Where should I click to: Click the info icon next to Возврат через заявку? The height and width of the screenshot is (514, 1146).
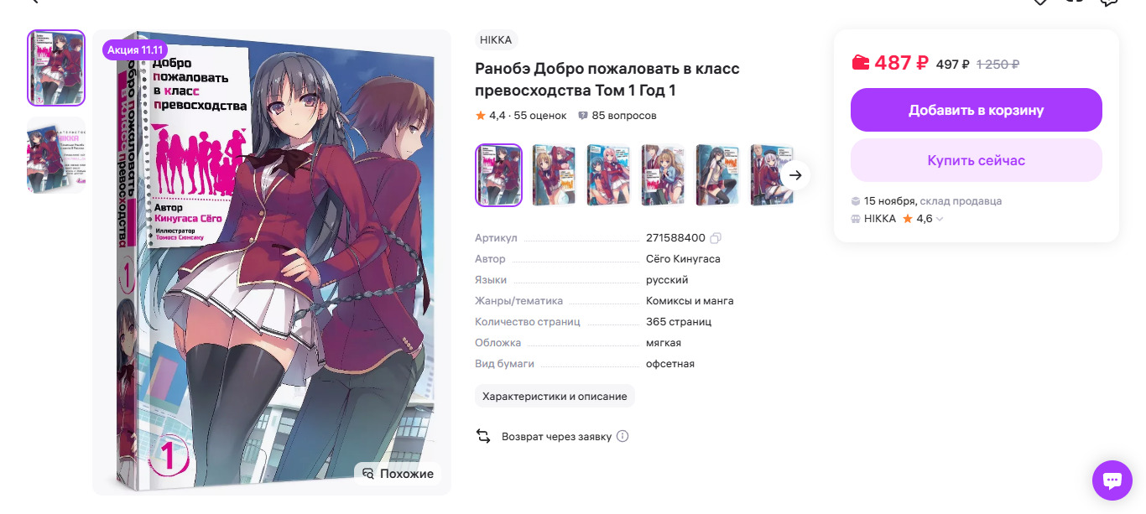[x=622, y=436]
